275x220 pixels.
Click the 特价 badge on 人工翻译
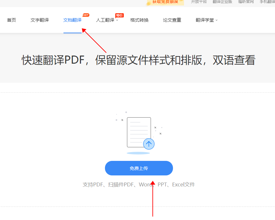click(120, 16)
